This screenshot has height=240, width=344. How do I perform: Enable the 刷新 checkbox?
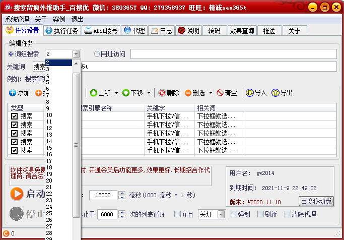pyautogui.click(x=260, y=214)
